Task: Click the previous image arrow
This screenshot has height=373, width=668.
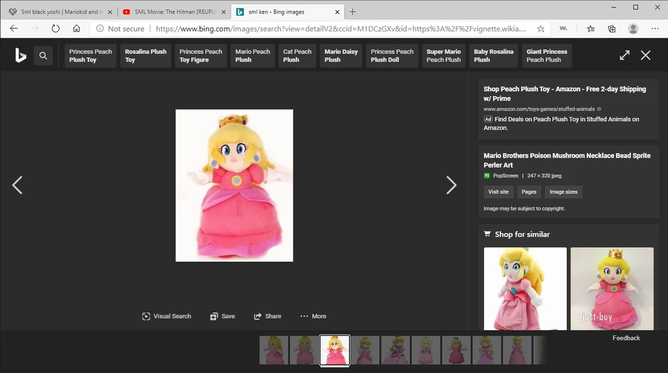Action: click(17, 185)
